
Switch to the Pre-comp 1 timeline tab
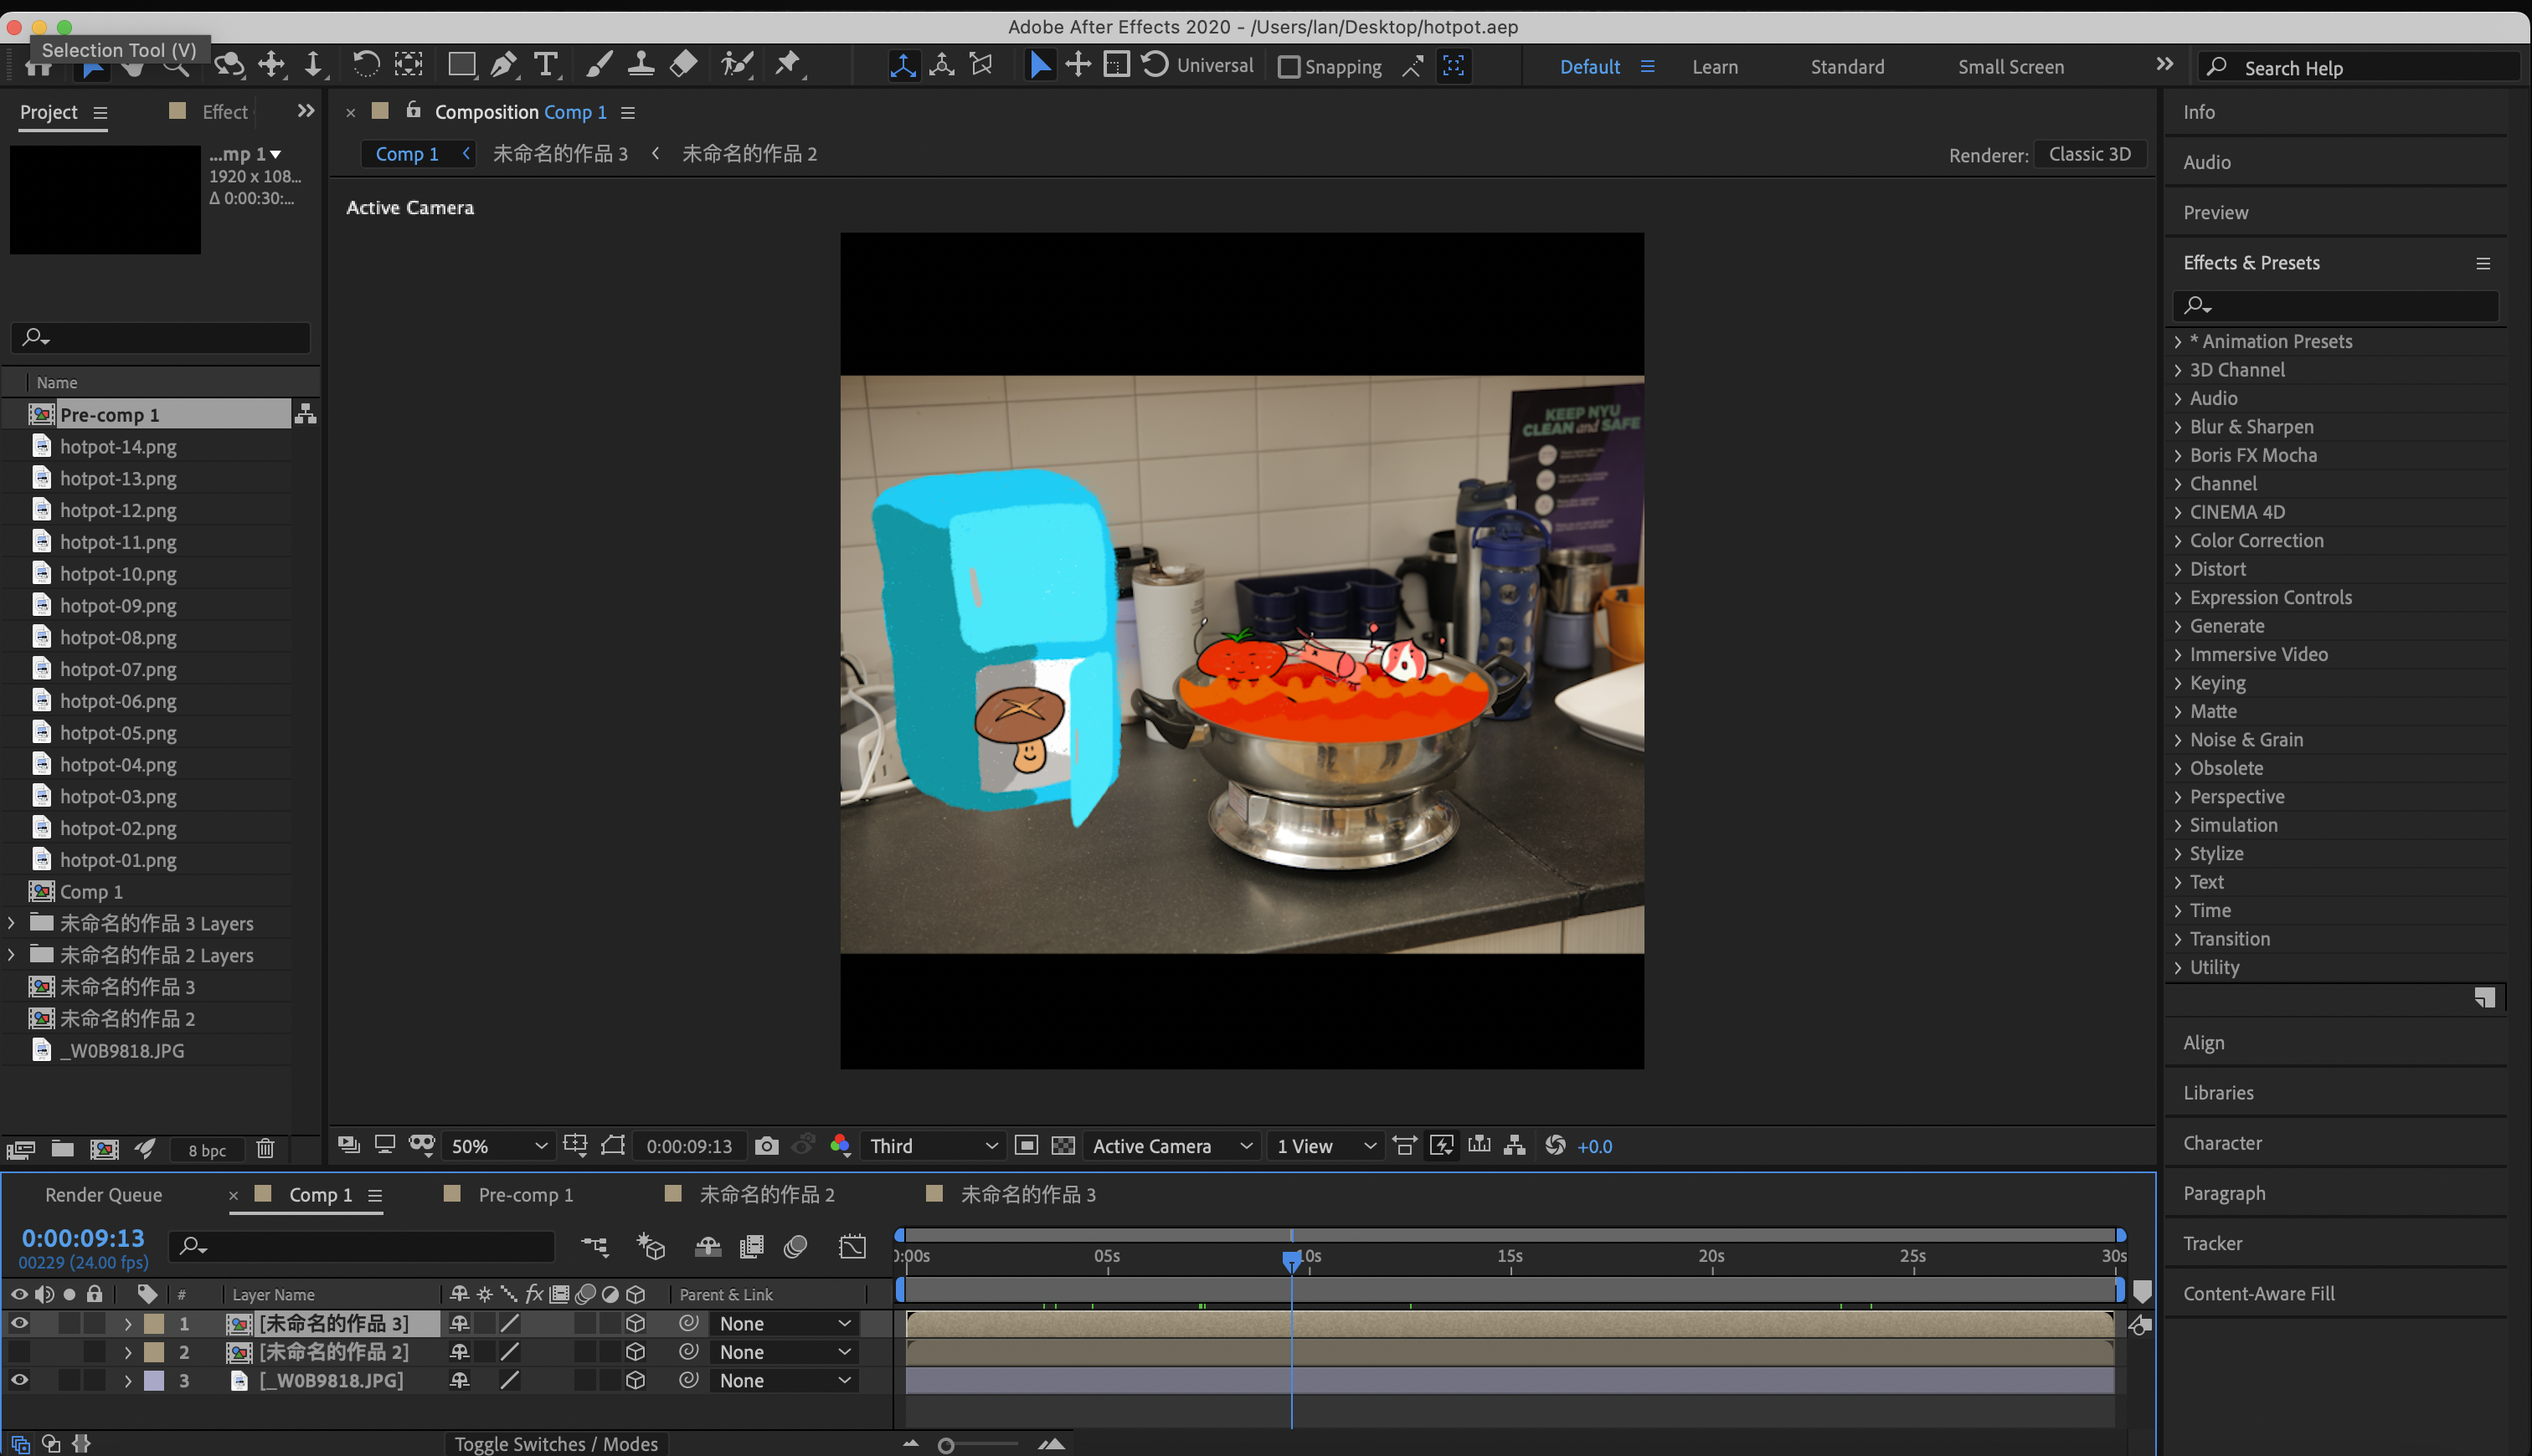525,1195
